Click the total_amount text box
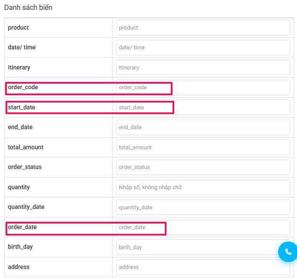The height and width of the screenshot is (278, 297). pos(203,147)
